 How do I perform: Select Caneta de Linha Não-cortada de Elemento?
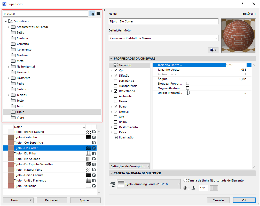(185, 180)
